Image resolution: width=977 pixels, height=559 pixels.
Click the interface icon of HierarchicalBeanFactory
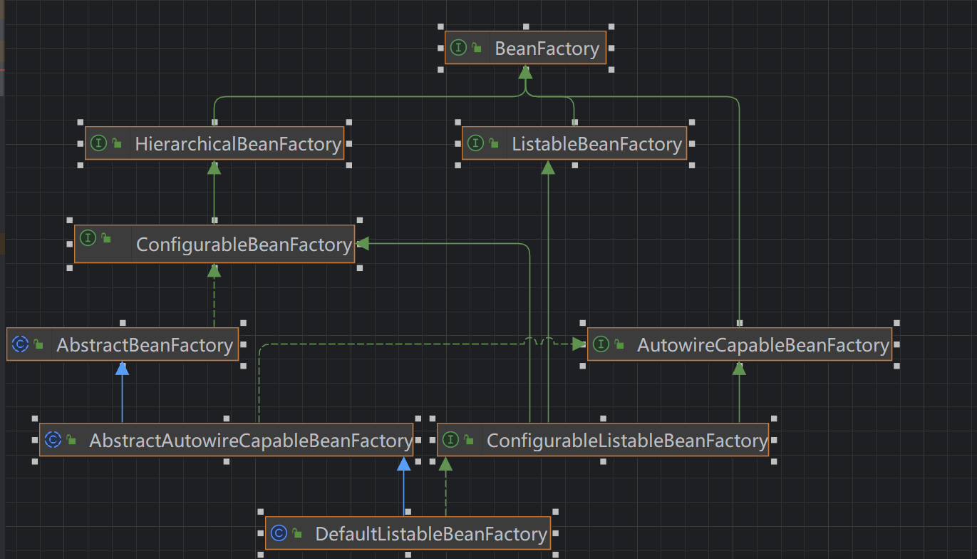(98, 143)
